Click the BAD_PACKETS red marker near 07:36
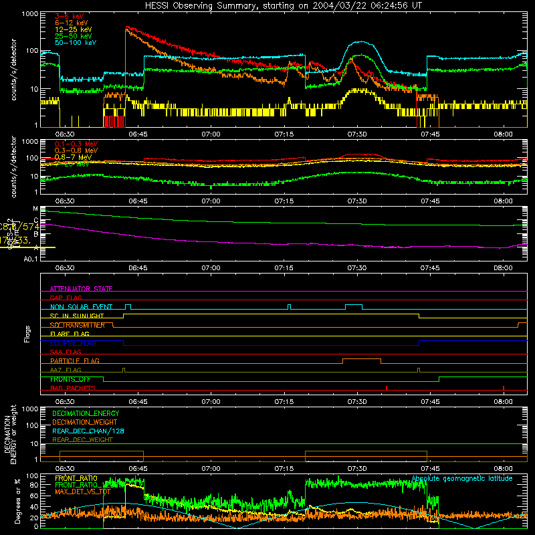Image resolution: width=535 pixels, height=535 pixels. [x=387, y=388]
